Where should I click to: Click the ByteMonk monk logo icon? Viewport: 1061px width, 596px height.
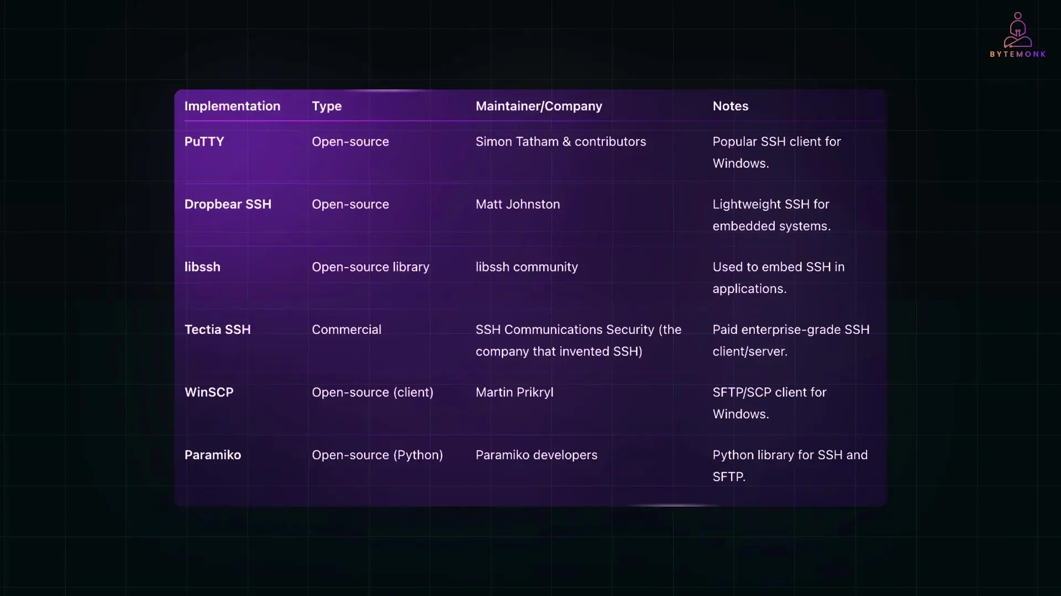coord(1017,30)
